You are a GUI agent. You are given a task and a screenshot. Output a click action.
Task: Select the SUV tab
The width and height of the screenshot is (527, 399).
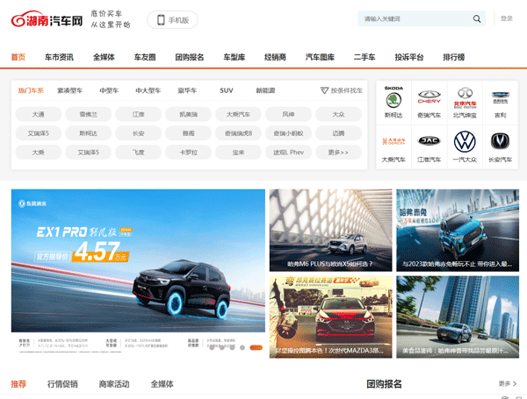(x=227, y=90)
